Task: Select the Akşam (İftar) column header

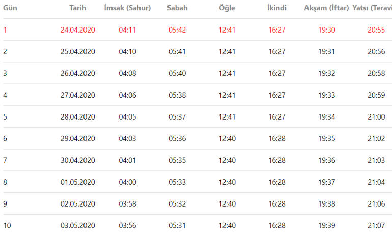Action: click(x=326, y=8)
